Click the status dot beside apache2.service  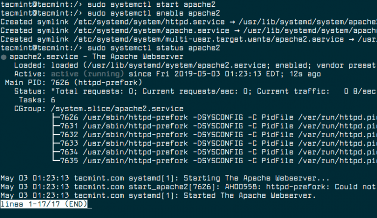click(3, 57)
